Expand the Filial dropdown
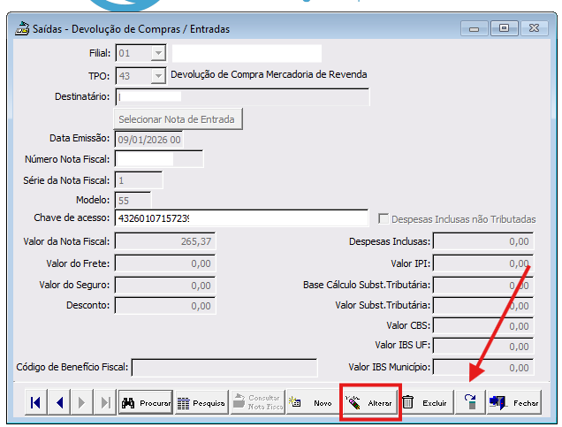This screenshot has height=427, width=562. (x=158, y=54)
